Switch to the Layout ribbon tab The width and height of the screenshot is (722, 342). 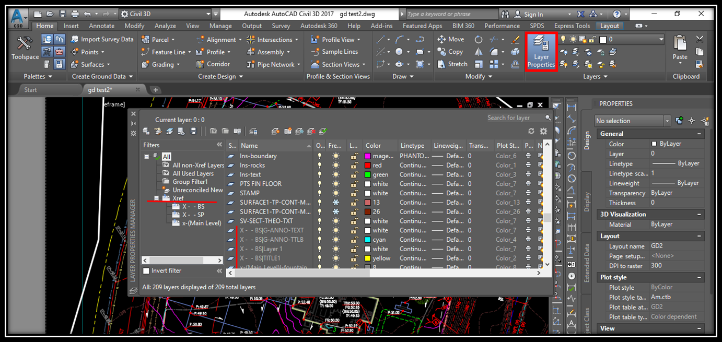pyautogui.click(x=610, y=26)
